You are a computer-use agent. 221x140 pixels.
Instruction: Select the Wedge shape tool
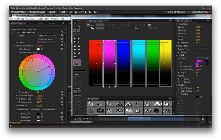(75, 53)
